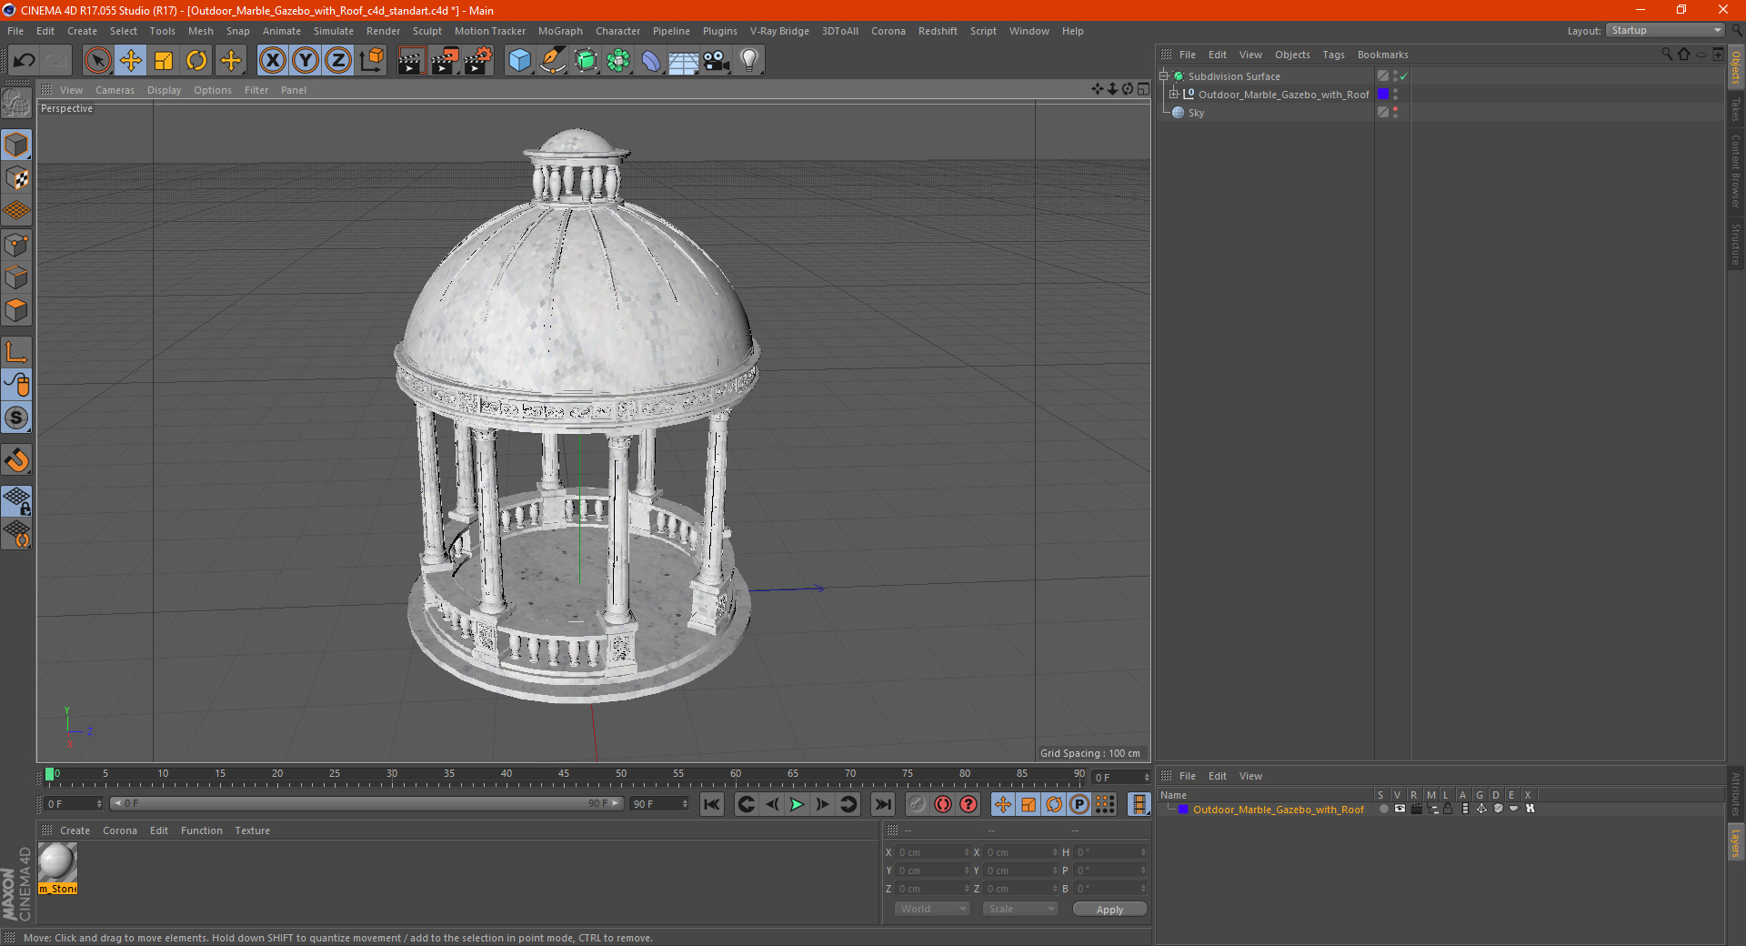Open the World coordinate dropdown
1746x946 pixels.
tap(932, 909)
